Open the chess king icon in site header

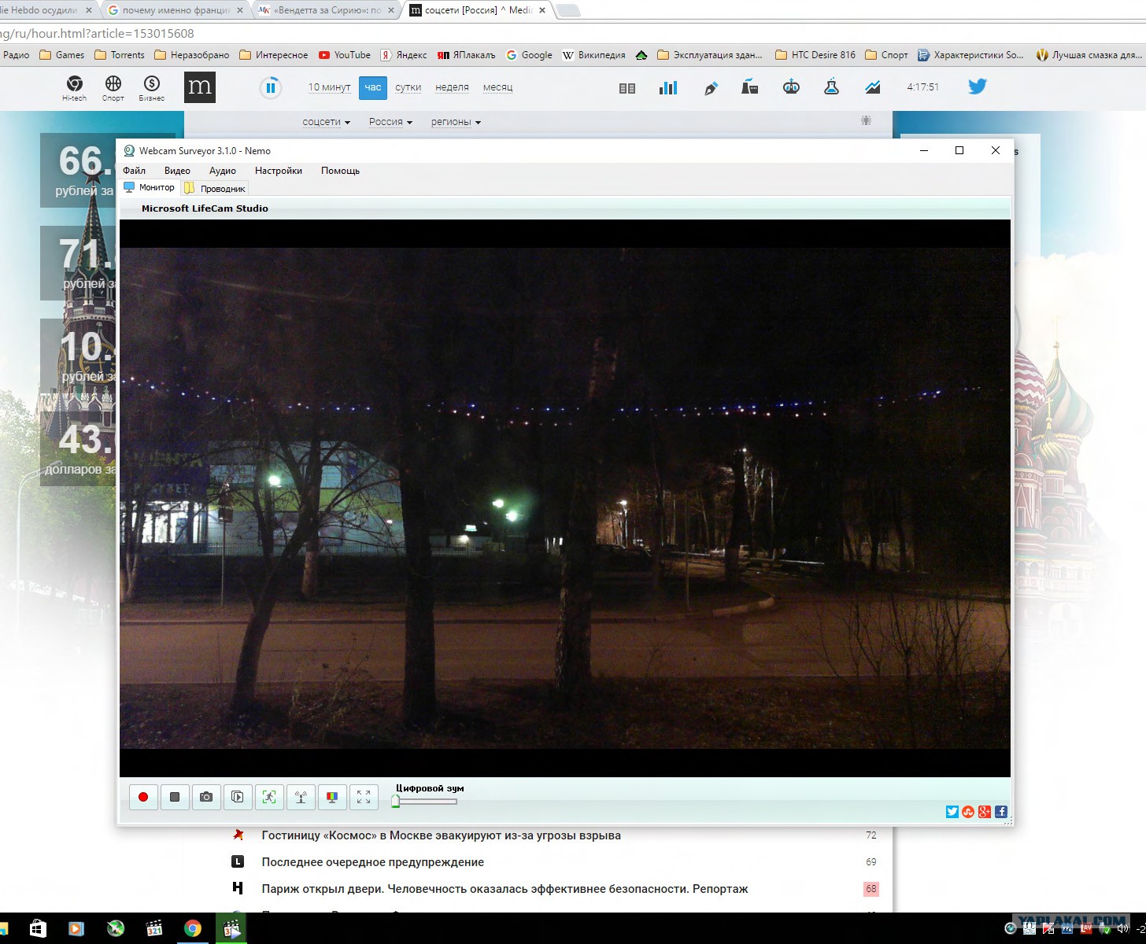coord(791,87)
